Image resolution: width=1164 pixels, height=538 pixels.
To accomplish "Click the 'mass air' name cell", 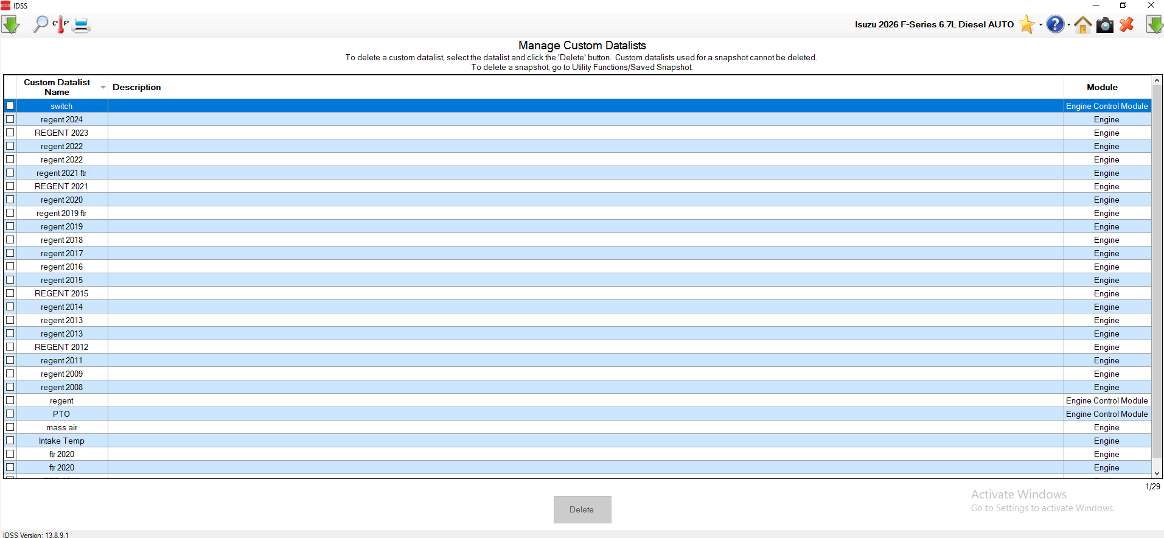I will 61,427.
